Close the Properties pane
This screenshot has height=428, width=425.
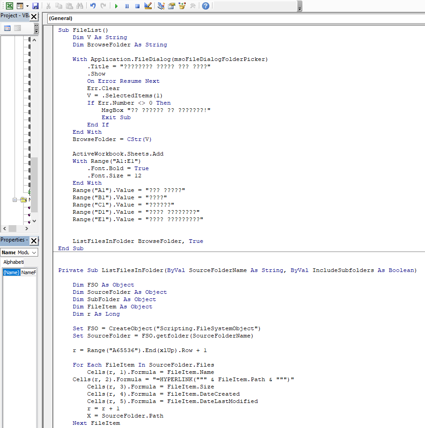(34, 241)
